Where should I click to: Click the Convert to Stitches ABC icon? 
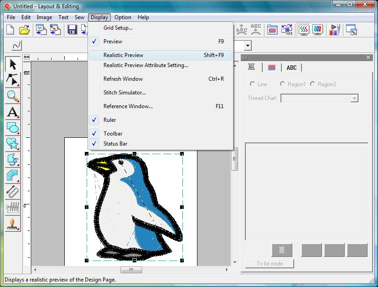[242, 30]
